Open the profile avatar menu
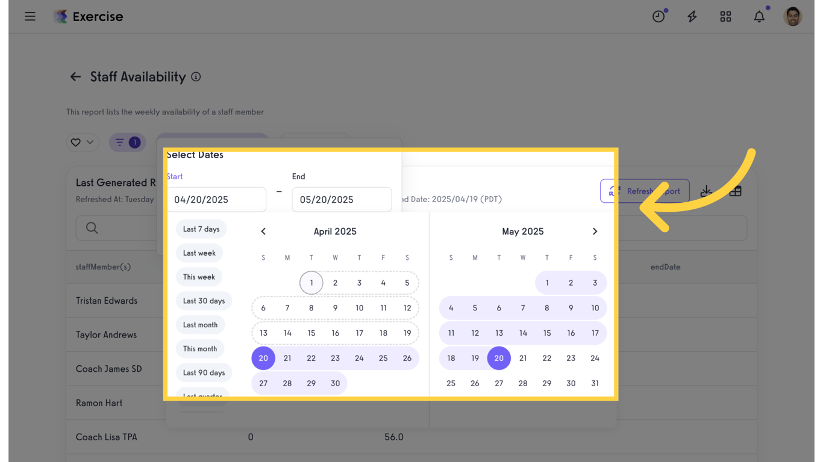This screenshot has height=462, width=823. coord(793,16)
